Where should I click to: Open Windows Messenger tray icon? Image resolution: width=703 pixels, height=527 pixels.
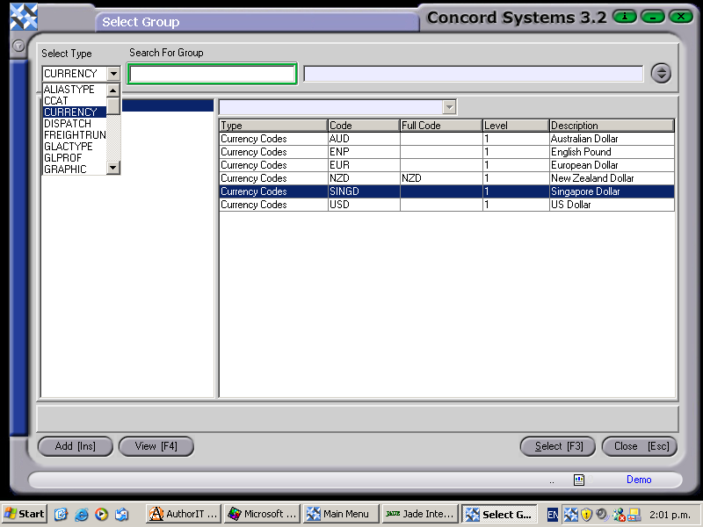pos(618,514)
